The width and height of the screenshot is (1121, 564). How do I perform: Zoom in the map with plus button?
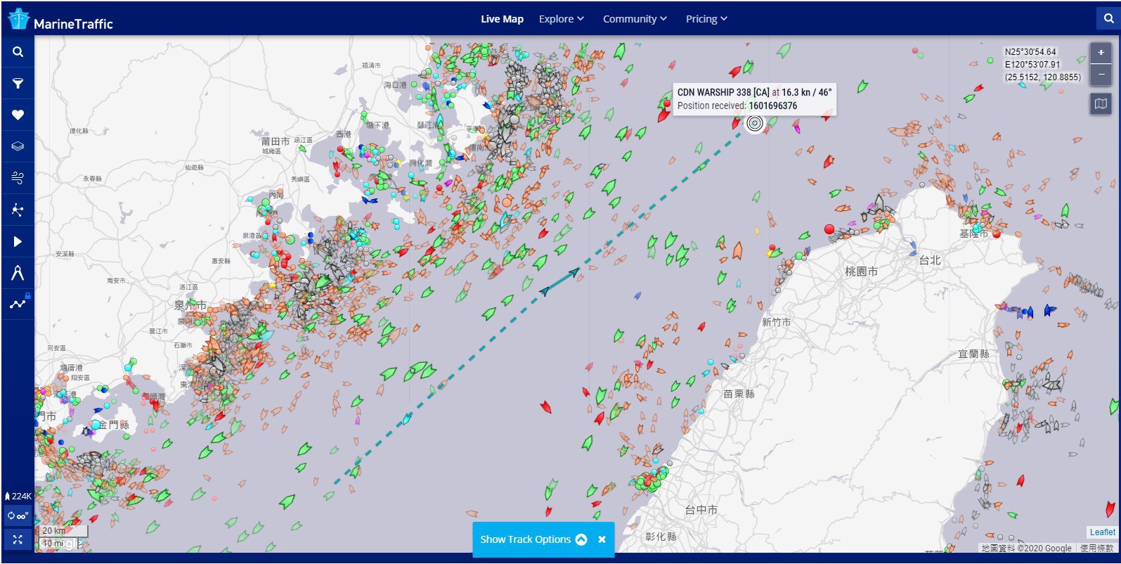pyautogui.click(x=1101, y=53)
